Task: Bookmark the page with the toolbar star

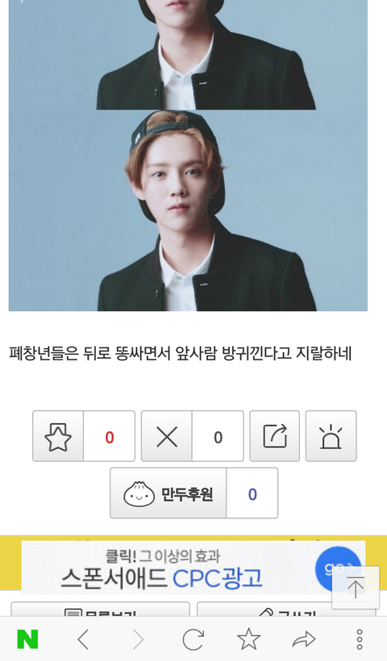Action: coord(248,639)
